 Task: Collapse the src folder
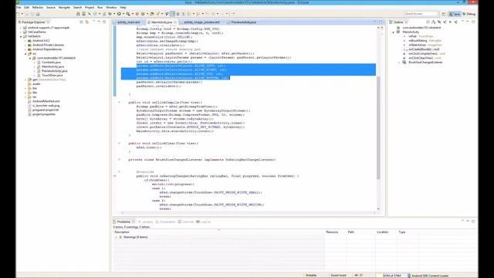tap(25, 54)
